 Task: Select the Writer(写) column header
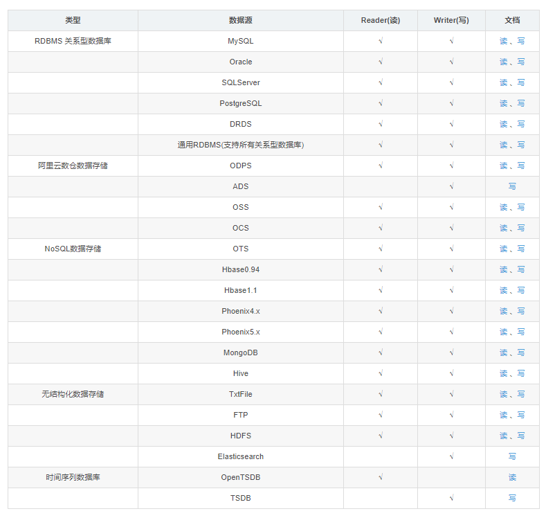click(451, 21)
